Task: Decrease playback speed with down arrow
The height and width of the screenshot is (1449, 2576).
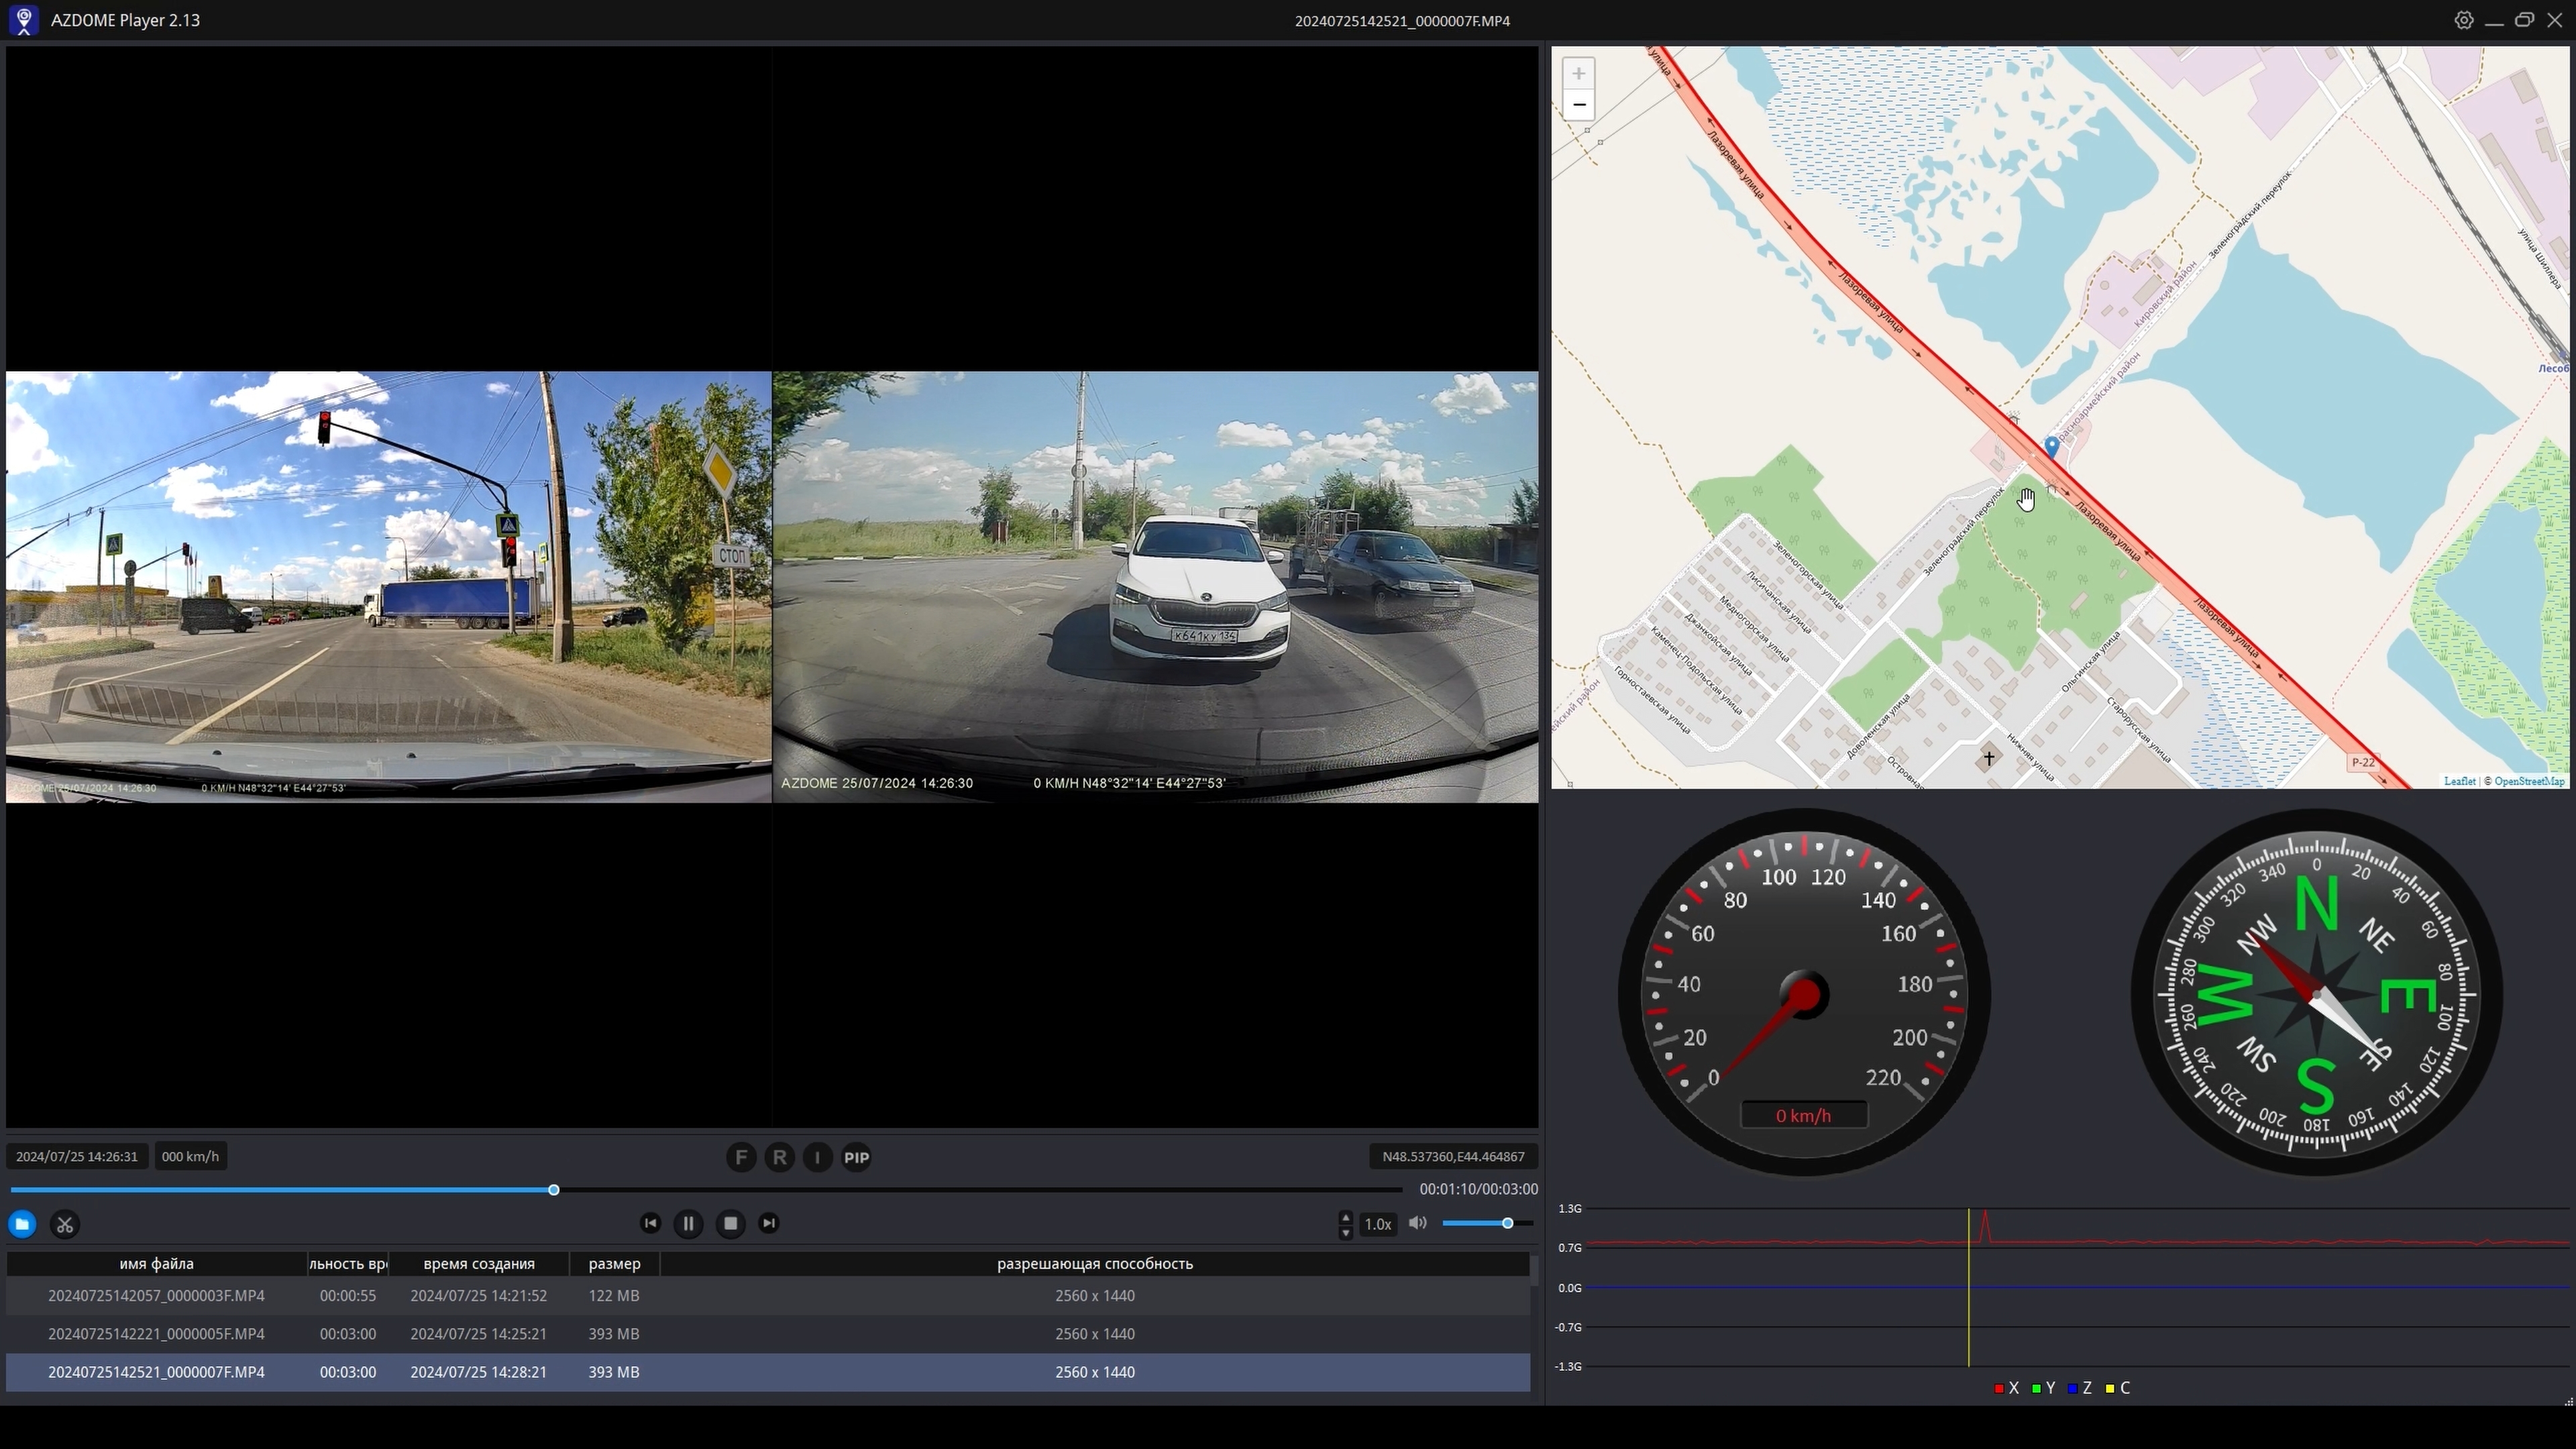Action: [x=1345, y=1232]
